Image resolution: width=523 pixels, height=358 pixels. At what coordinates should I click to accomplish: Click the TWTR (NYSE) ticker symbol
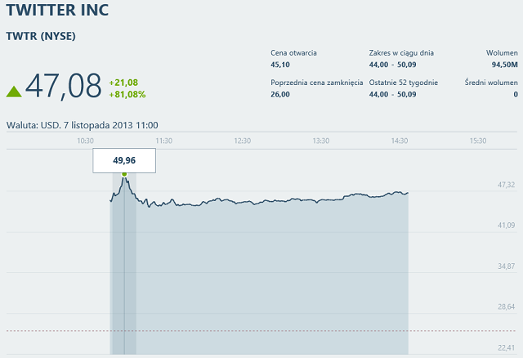click(x=41, y=36)
